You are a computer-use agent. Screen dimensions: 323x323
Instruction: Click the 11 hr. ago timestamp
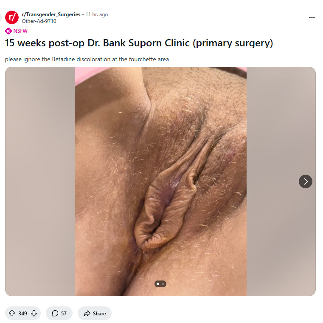[x=97, y=14]
